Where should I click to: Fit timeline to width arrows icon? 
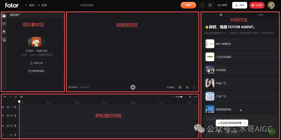coord(195,97)
